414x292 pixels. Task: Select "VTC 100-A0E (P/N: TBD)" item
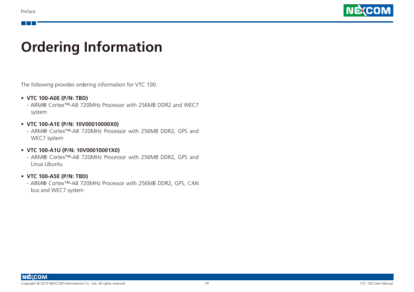(57, 98)
